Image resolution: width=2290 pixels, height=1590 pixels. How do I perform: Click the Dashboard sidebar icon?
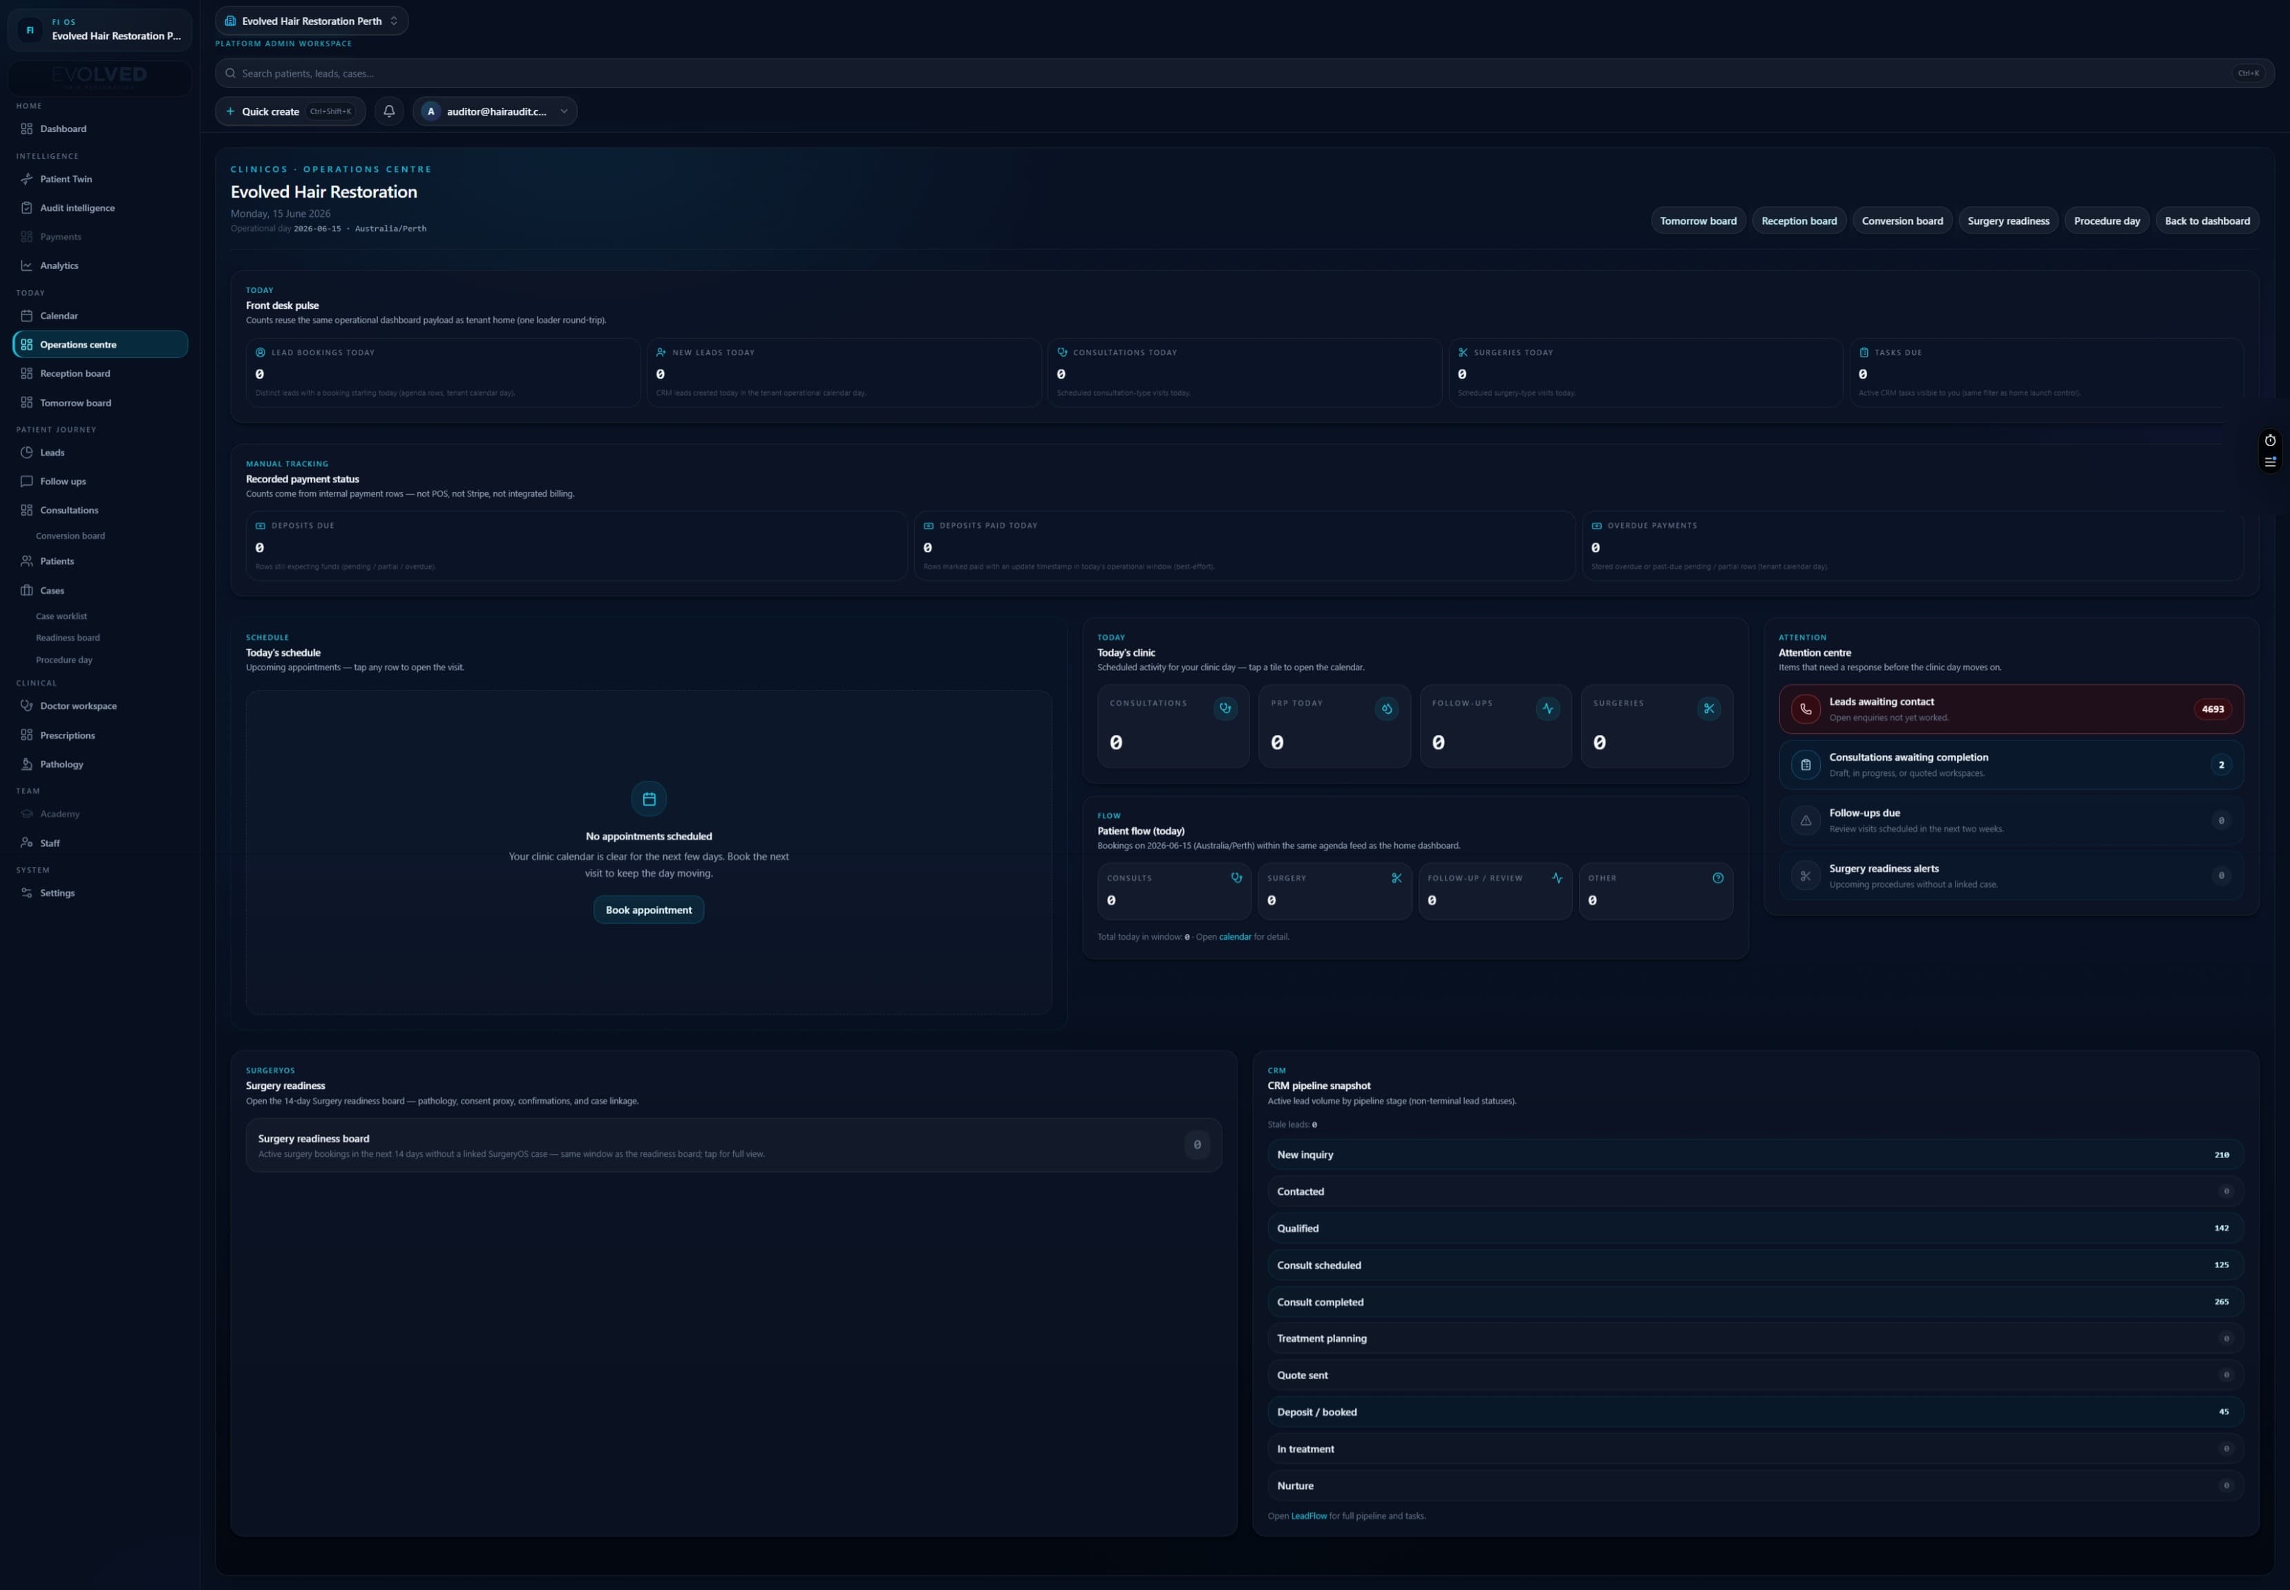(x=27, y=129)
